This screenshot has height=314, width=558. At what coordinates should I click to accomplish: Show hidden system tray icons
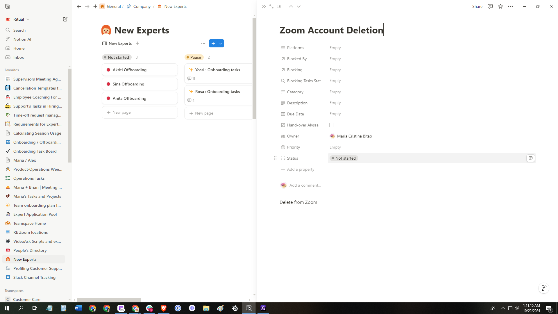tap(503, 308)
